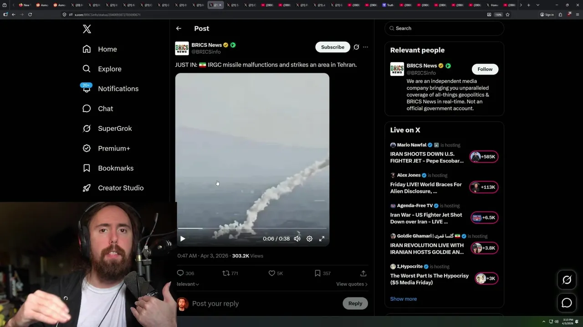This screenshot has width=583, height=327.
Task: Click the browser URL address bar
Action: coord(273,15)
